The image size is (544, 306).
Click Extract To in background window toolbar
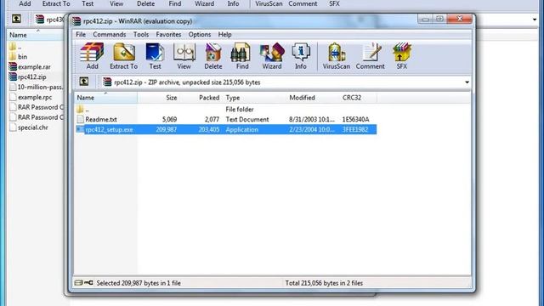(56, 3)
